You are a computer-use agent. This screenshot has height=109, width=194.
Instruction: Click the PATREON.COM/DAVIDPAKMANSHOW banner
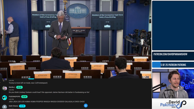point(173,56)
